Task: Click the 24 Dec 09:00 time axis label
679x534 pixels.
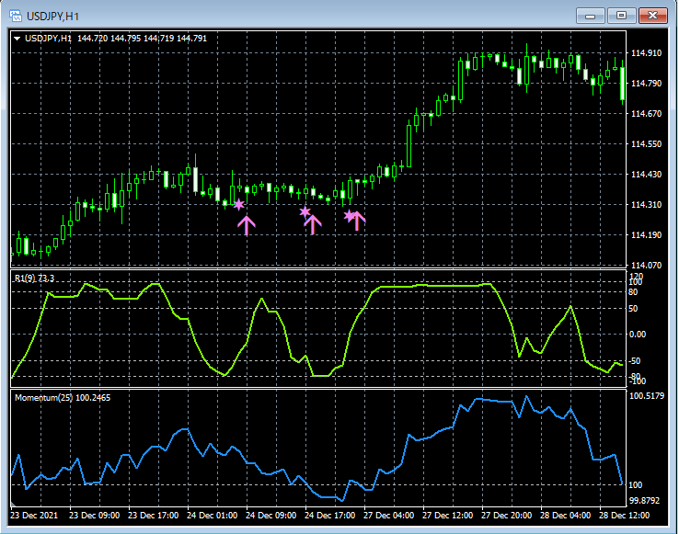Action: (271, 516)
